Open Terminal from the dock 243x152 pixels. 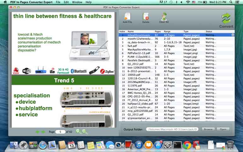[x=177, y=145]
